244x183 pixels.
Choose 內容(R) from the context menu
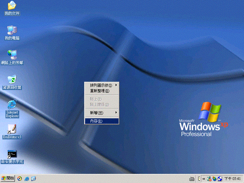point(102,121)
